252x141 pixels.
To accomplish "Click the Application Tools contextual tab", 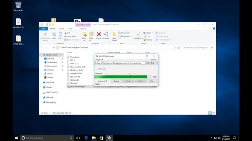I will click(x=83, y=25).
